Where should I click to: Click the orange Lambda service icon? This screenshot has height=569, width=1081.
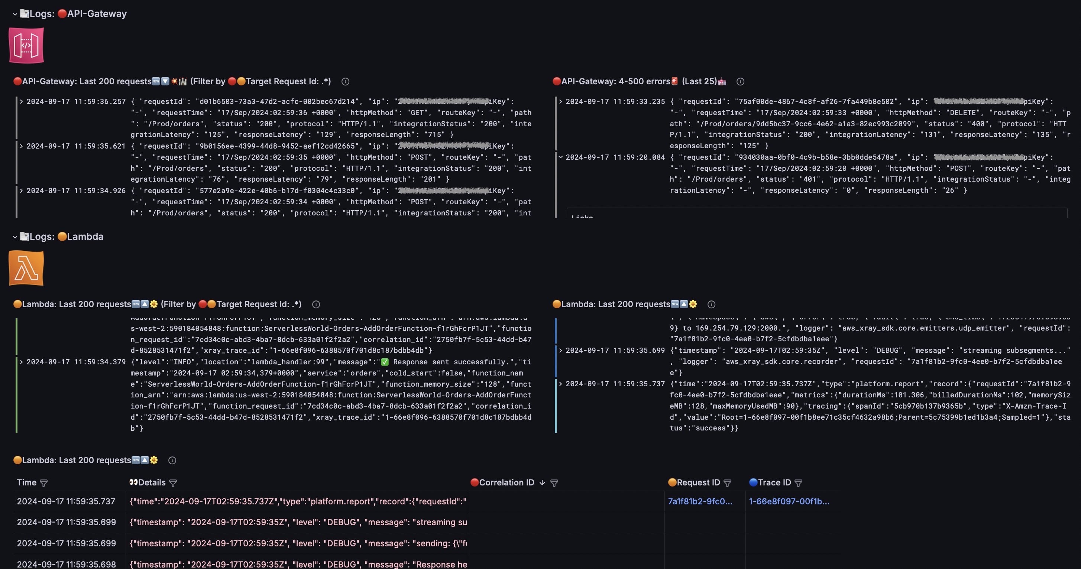tap(26, 269)
